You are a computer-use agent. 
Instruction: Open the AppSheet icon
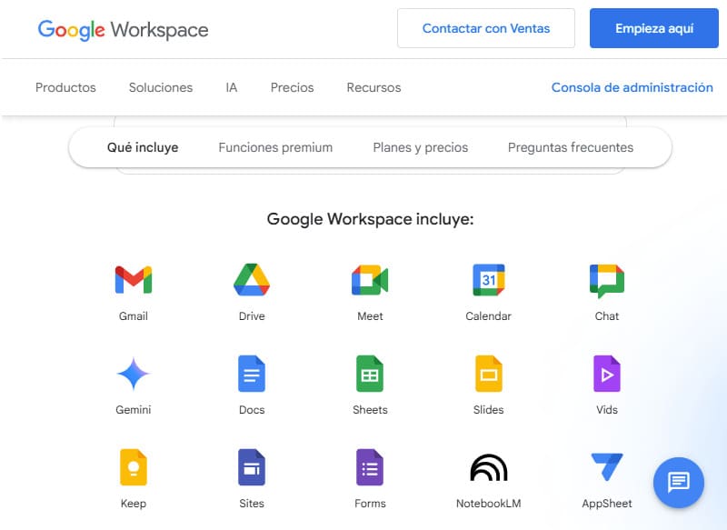coord(606,467)
